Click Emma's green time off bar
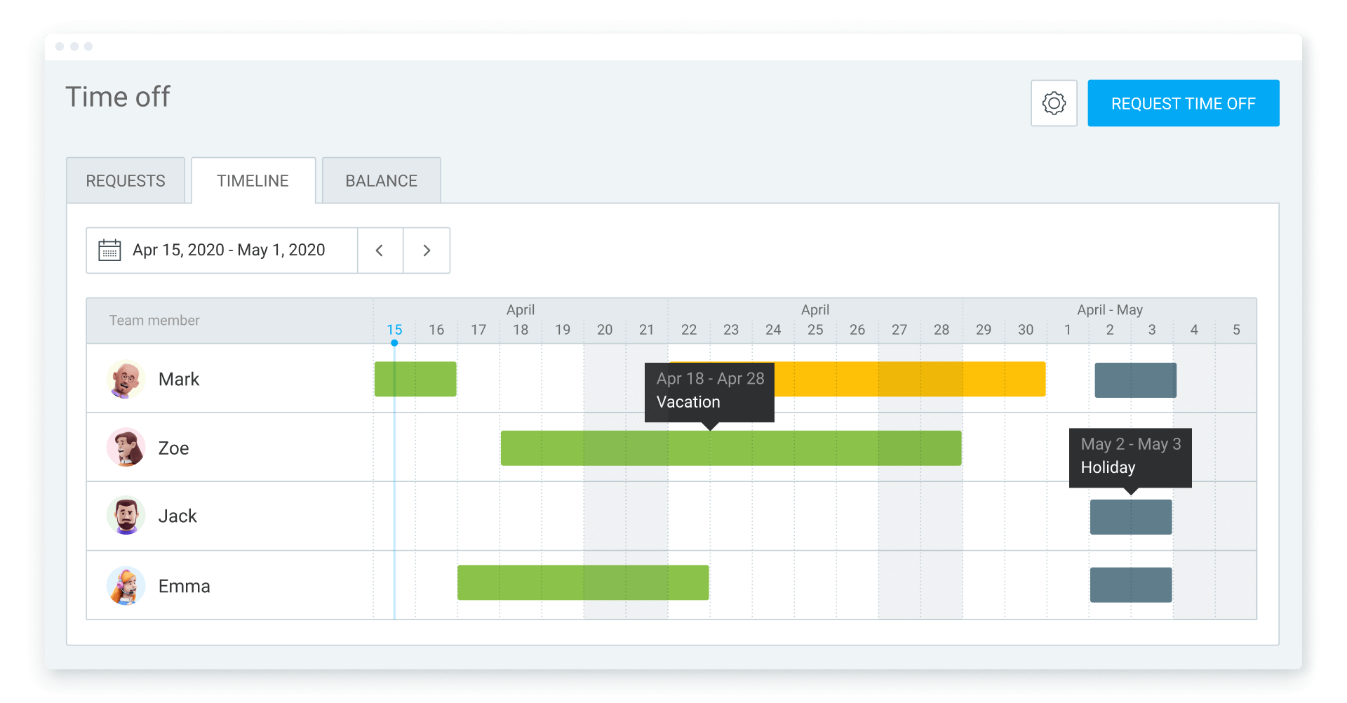The height and width of the screenshot is (703, 1347). [x=582, y=582]
